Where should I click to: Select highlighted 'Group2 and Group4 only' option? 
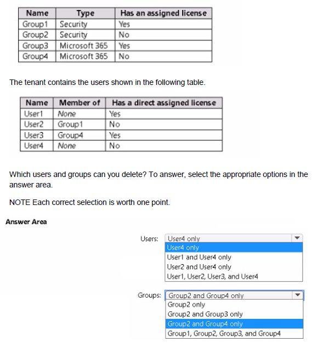234,324
